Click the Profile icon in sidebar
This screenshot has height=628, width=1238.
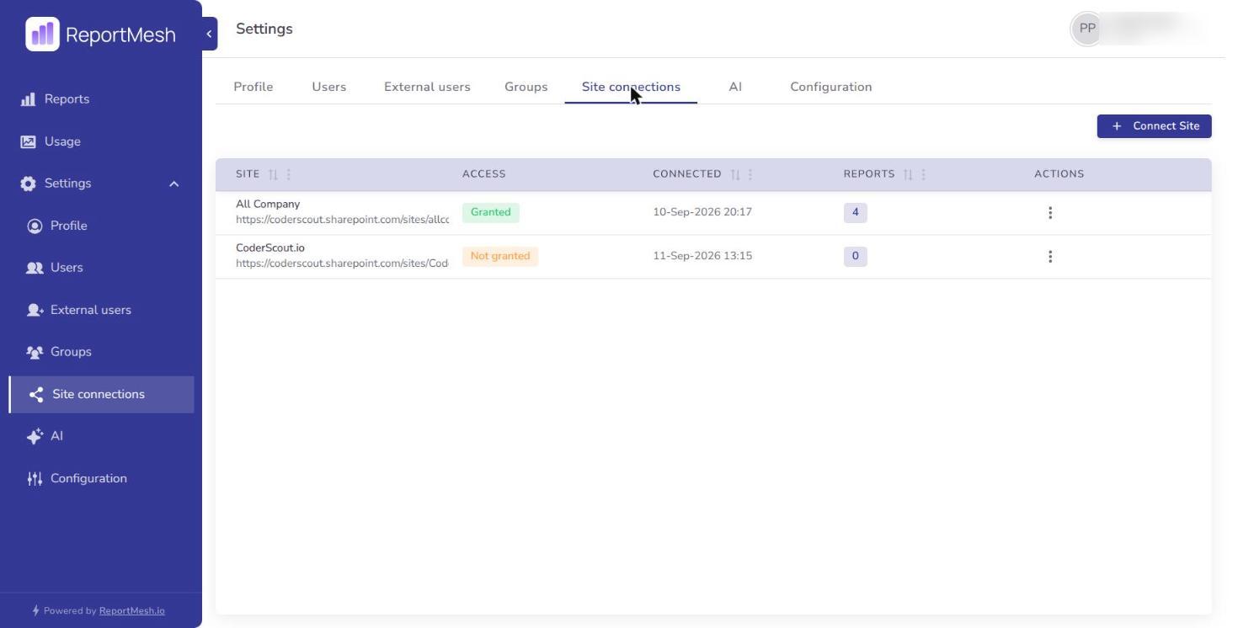[x=35, y=226]
